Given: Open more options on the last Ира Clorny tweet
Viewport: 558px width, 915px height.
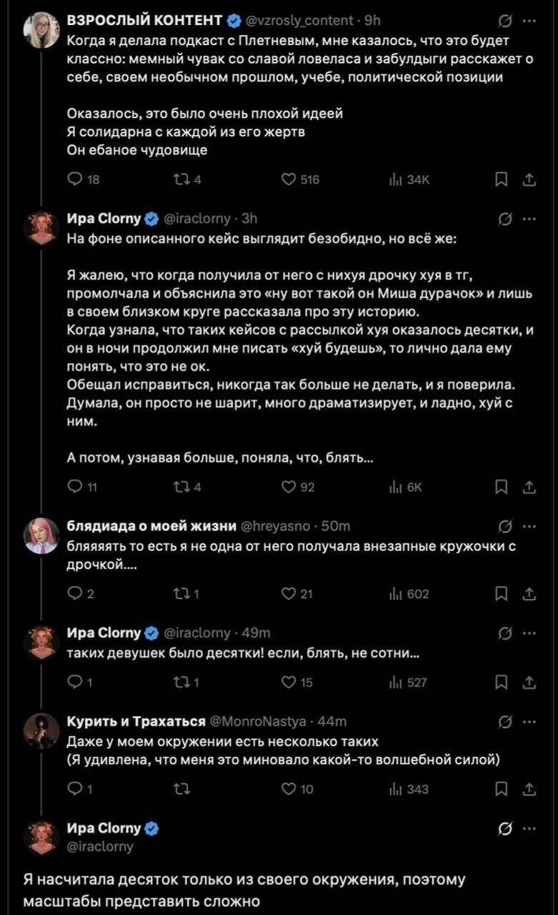Looking at the screenshot, I should [529, 829].
